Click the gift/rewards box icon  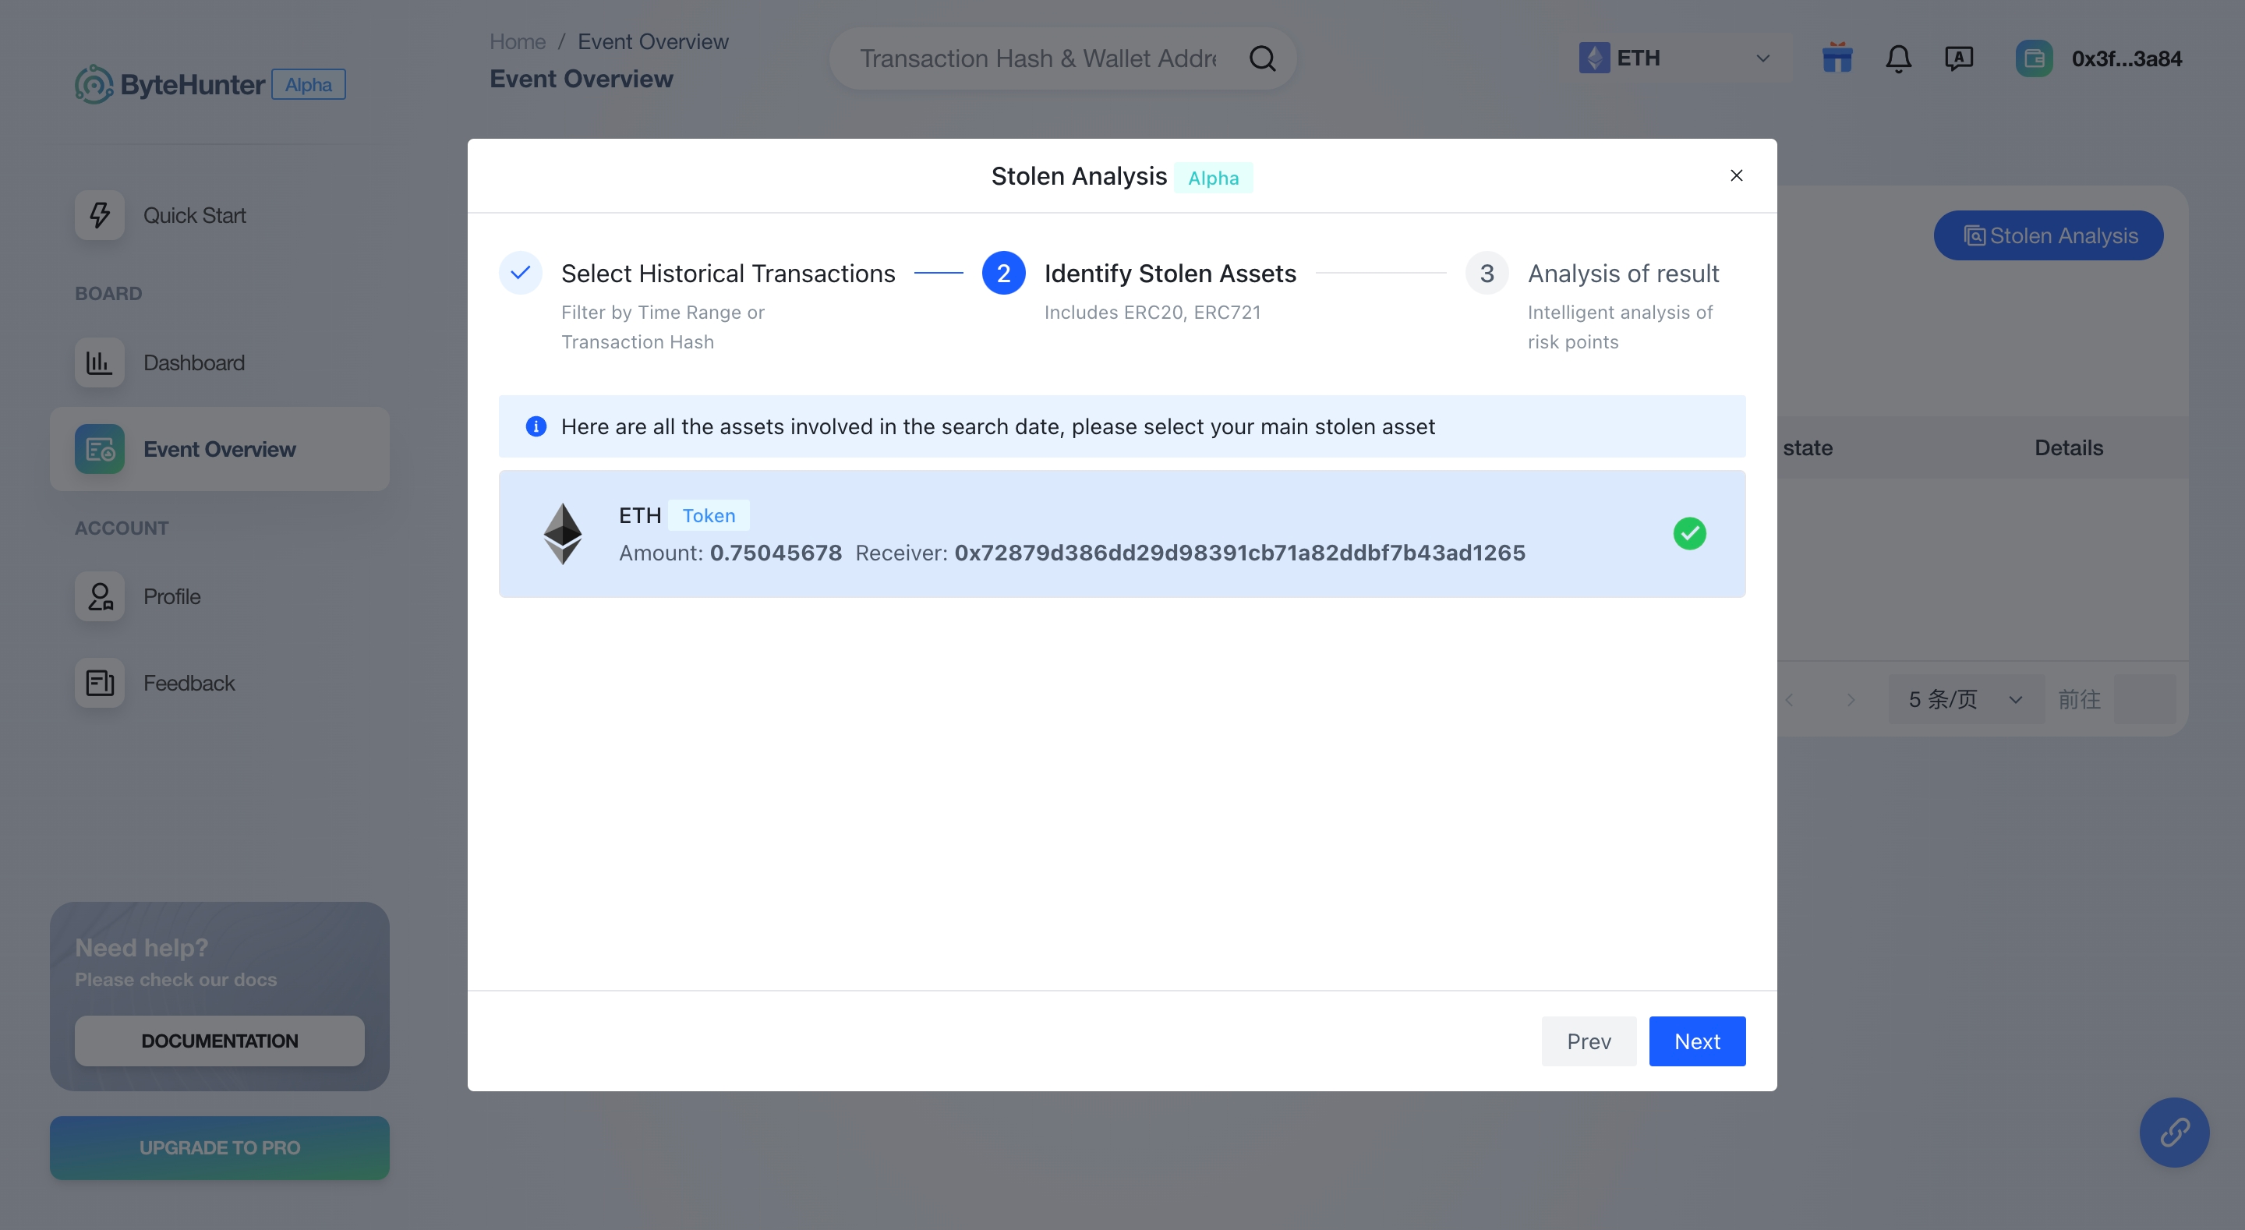[1837, 59]
